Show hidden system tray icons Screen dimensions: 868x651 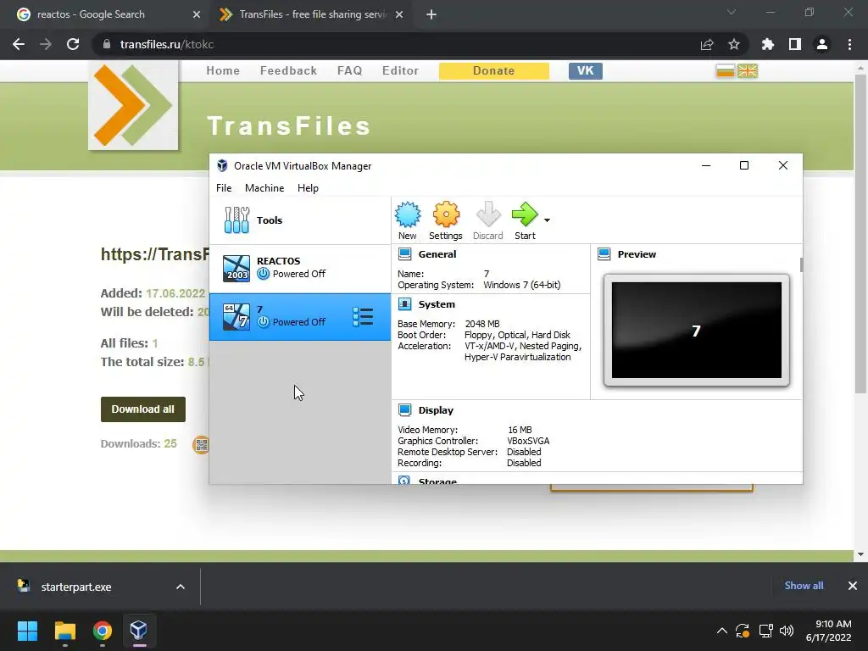pos(722,631)
